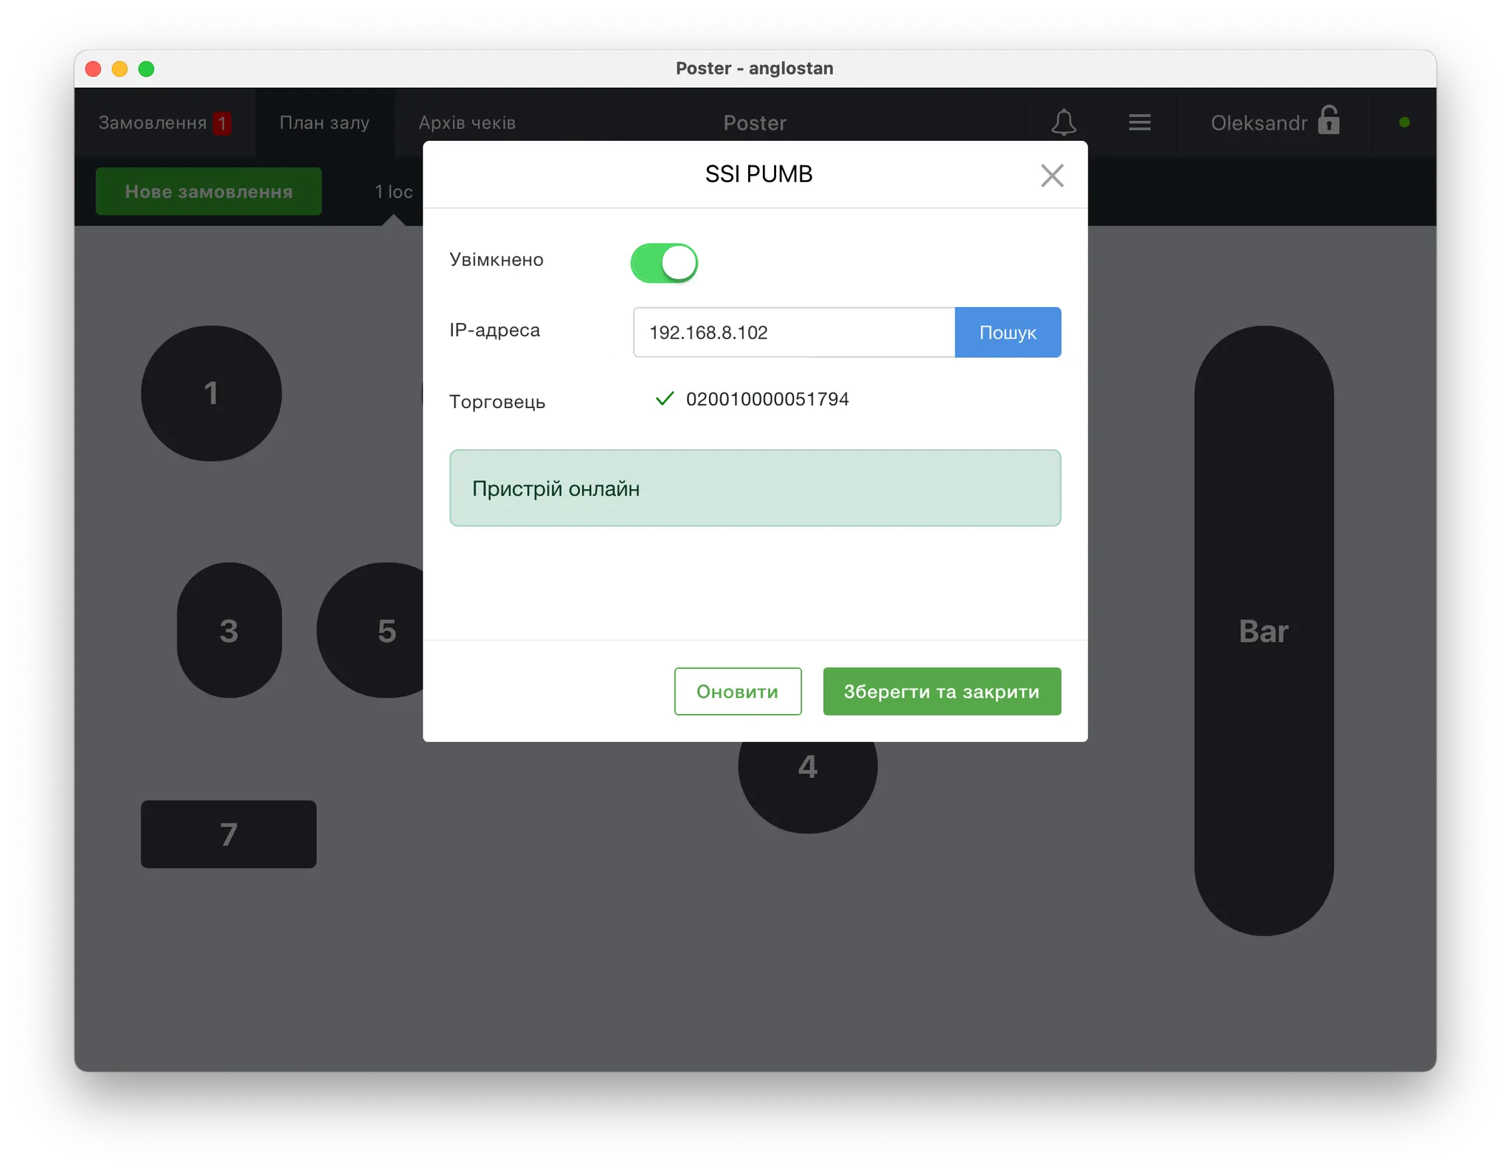The image size is (1511, 1170).
Task: Close the SSI PUMB dialog with X
Action: (x=1051, y=176)
